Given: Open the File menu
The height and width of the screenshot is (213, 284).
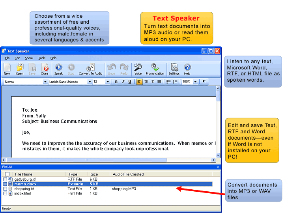Looking at the screenshot, I should pyautogui.click(x=7, y=58).
